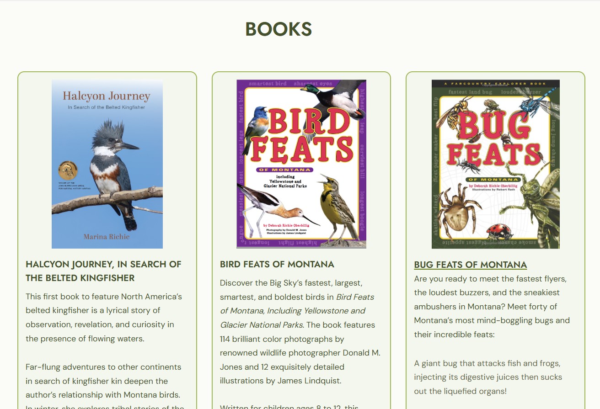The image size is (600, 409).
Task: Open the Bird Feats book cover image
Action: click(x=301, y=164)
